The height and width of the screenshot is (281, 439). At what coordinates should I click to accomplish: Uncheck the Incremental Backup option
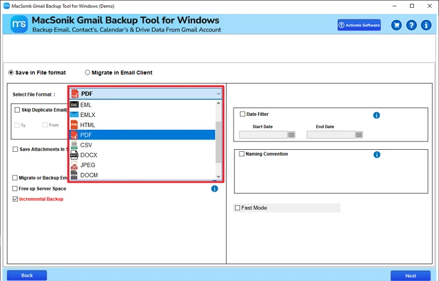coord(15,199)
